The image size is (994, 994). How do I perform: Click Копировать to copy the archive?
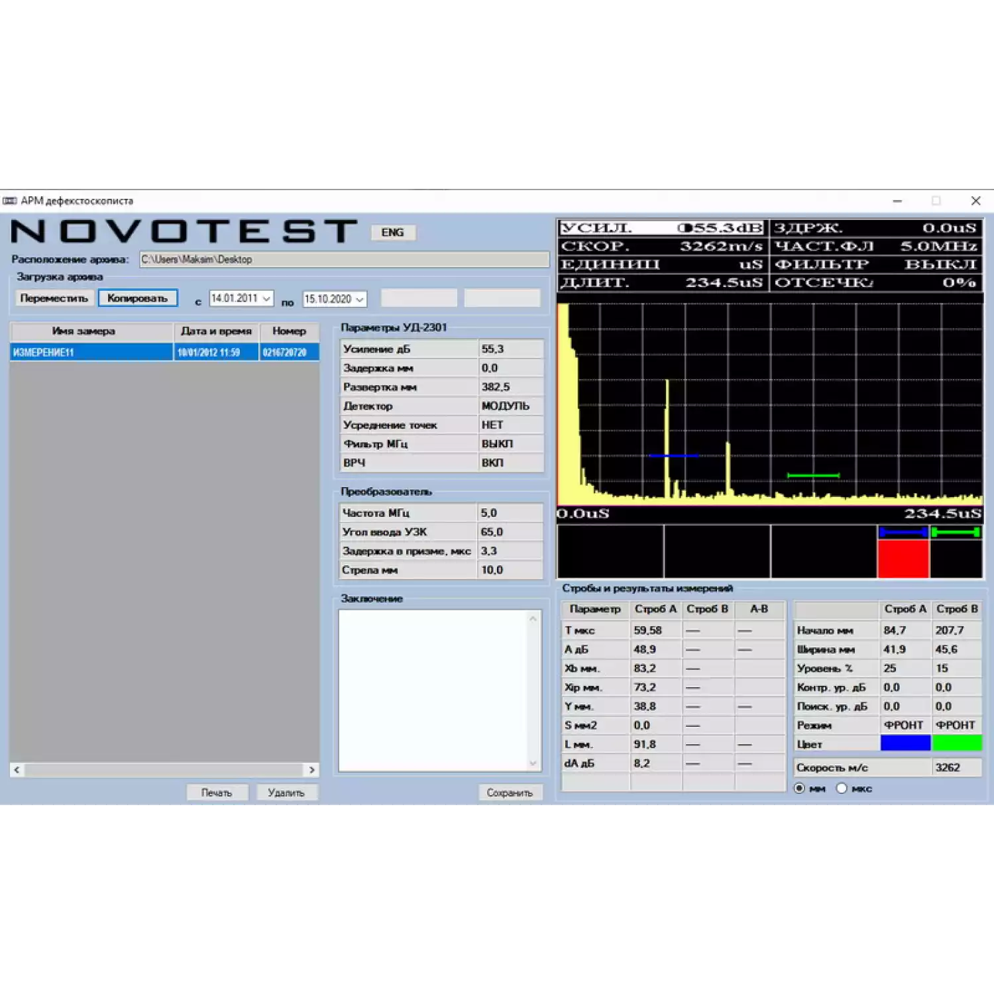tap(137, 298)
